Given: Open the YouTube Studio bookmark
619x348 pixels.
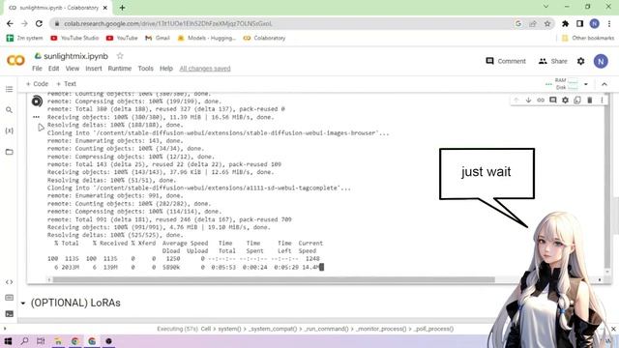Looking at the screenshot, I should pyautogui.click(x=74, y=38).
